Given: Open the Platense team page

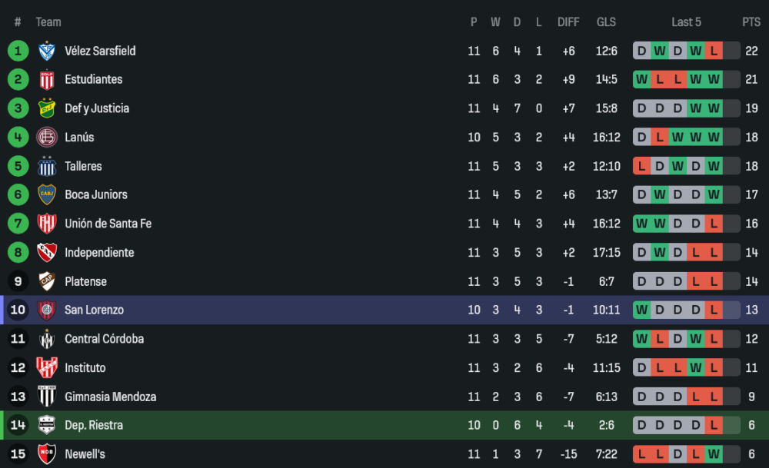Looking at the screenshot, I should pyautogui.click(x=85, y=281).
